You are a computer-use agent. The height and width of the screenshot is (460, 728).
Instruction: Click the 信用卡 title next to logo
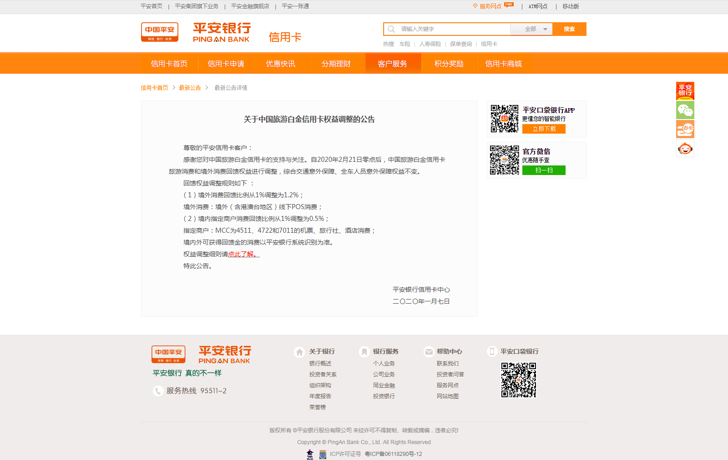285,37
